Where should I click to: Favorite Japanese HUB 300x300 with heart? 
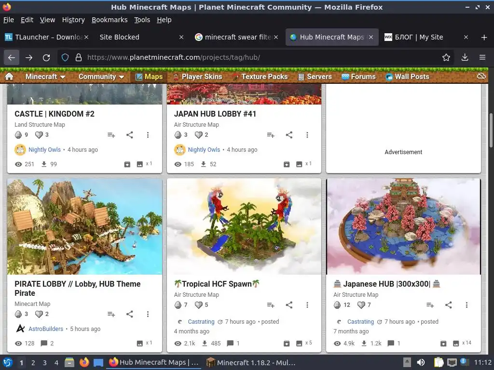361,305
